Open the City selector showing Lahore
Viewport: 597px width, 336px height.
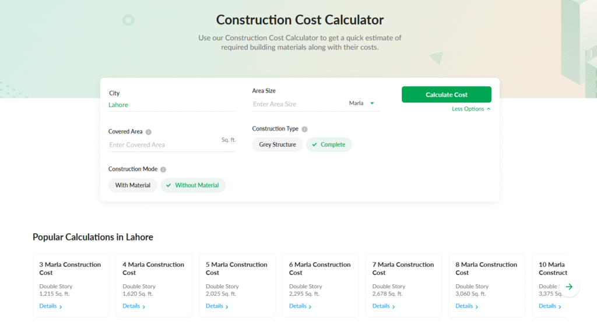pyautogui.click(x=171, y=105)
